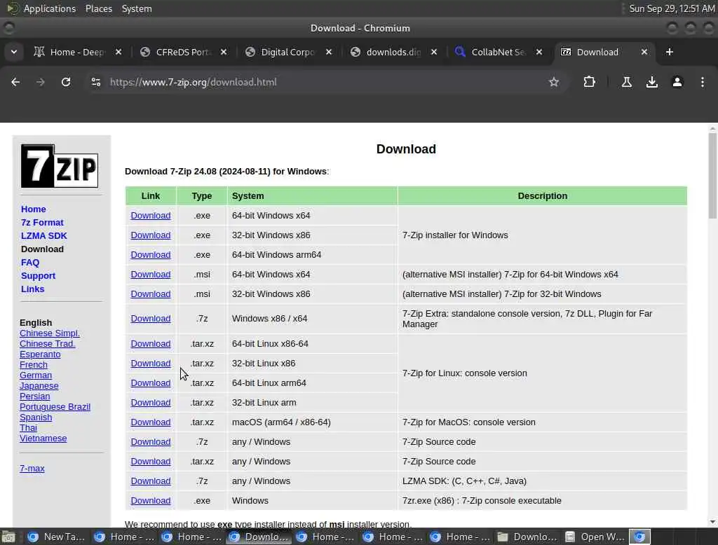Viewport: 718px width, 545px height.
Task: Download .tar.xz for 64-bit Linux x86-64
Action: (151, 344)
